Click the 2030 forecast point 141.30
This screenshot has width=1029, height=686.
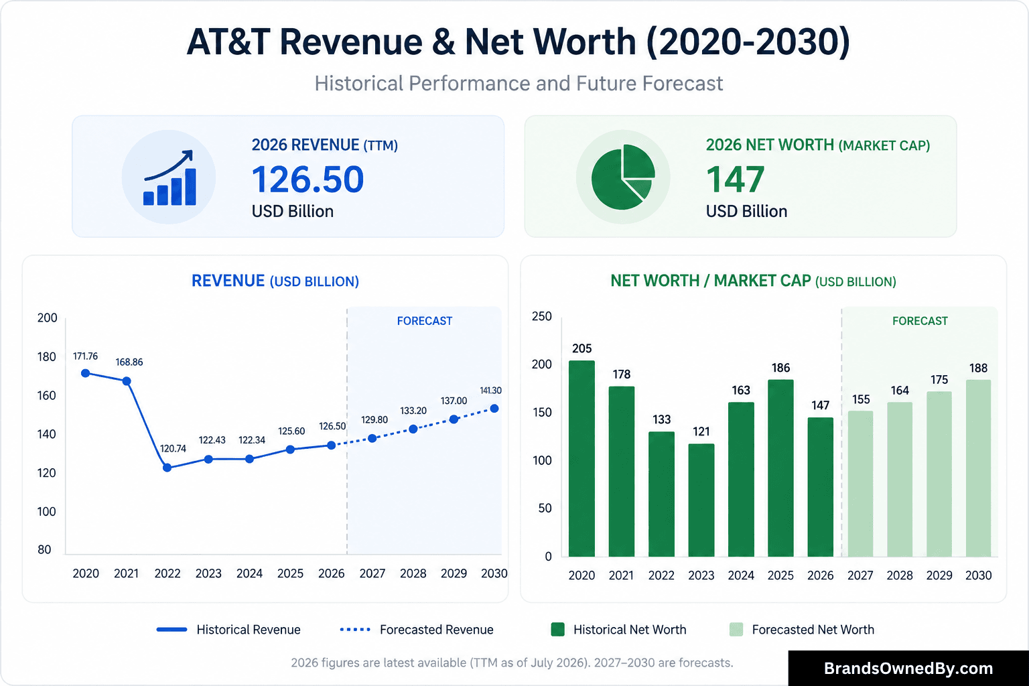(494, 409)
